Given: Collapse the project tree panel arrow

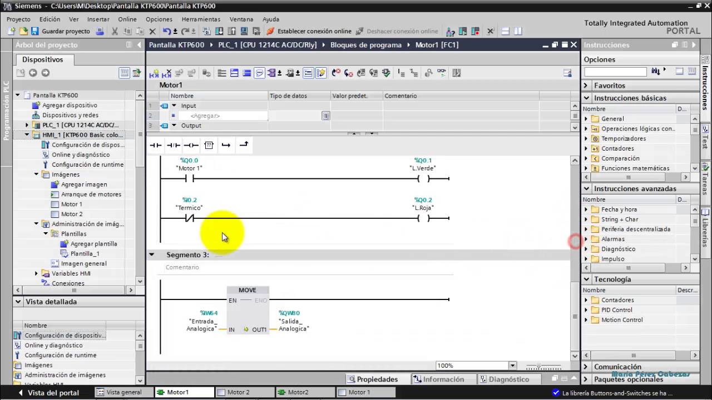Looking at the screenshot, I should pyautogui.click(x=140, y=45).
